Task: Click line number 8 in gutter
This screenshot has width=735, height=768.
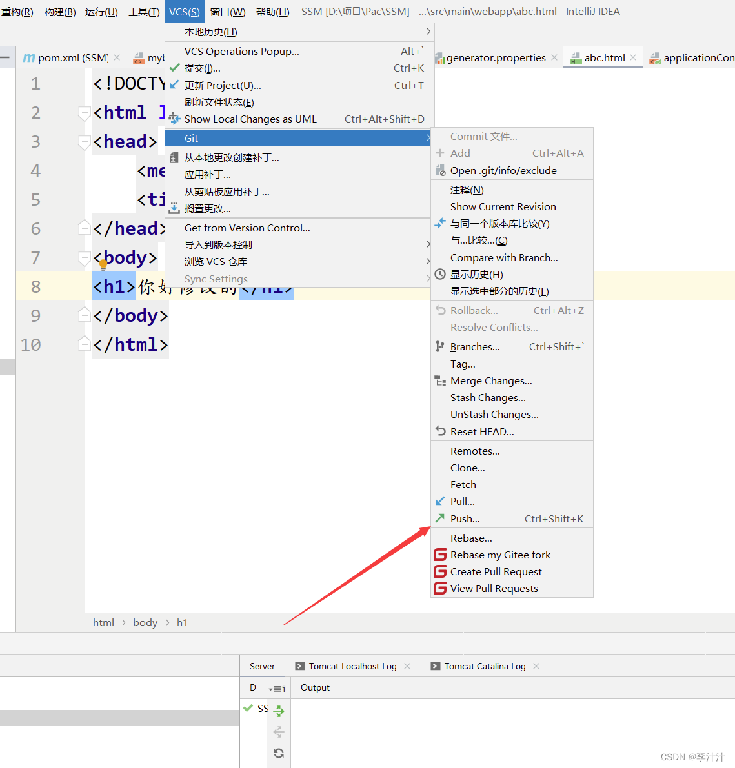Action: click(x=35, y=286)
